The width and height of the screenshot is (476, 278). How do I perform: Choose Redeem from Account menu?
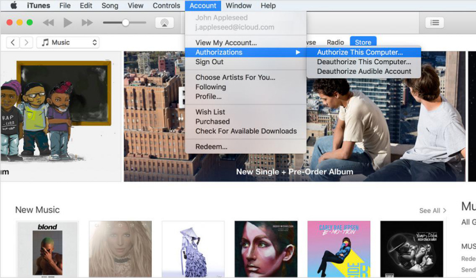pos(245,147)
